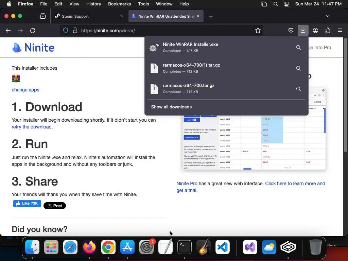Open the History menu
Viewport: 348px width, 261px height.
click(93, 4)
